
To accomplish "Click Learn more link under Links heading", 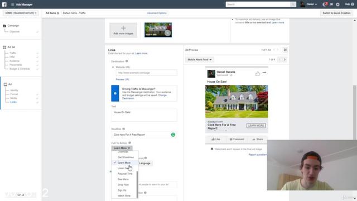I will point(141,54).
